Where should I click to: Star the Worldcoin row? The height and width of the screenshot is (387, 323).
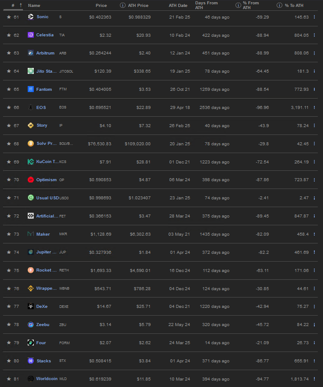coord(9,379)
